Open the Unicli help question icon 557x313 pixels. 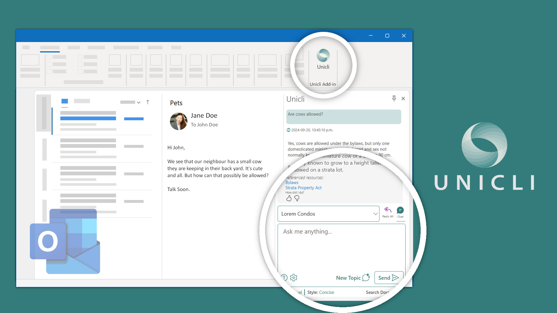click(284, 278)
